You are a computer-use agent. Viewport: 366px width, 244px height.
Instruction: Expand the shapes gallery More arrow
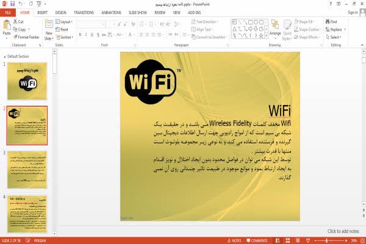(x=266, y=35)
